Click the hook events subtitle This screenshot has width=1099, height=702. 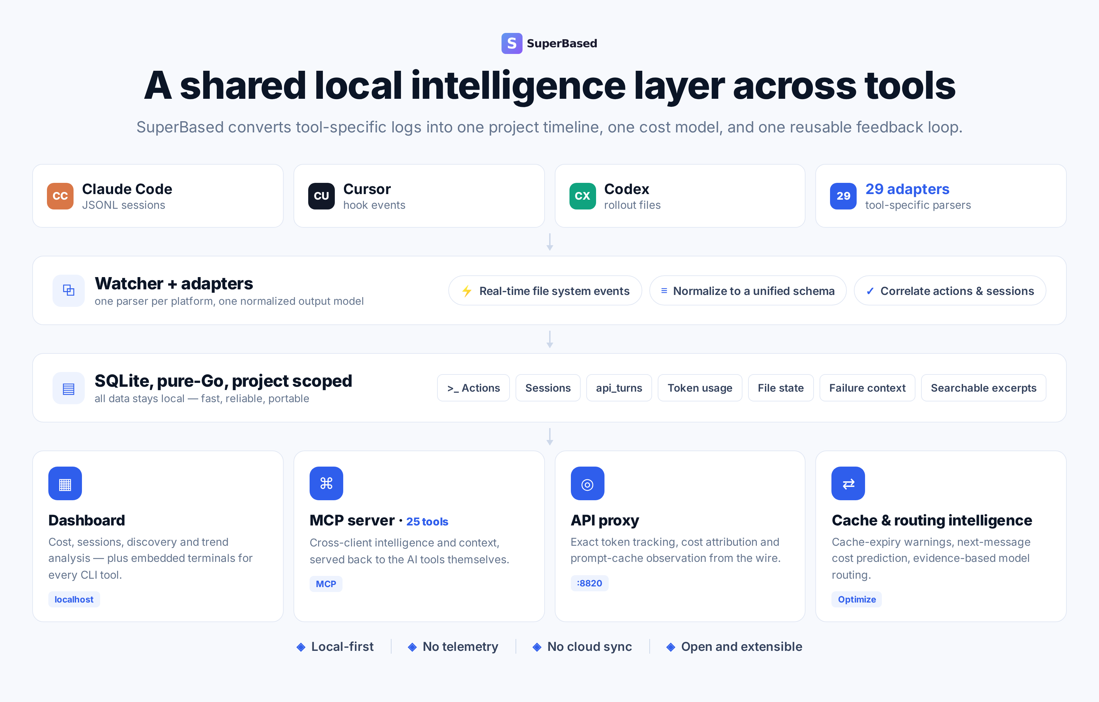374,205
